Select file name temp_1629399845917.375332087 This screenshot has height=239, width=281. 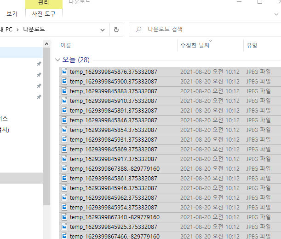114,159
